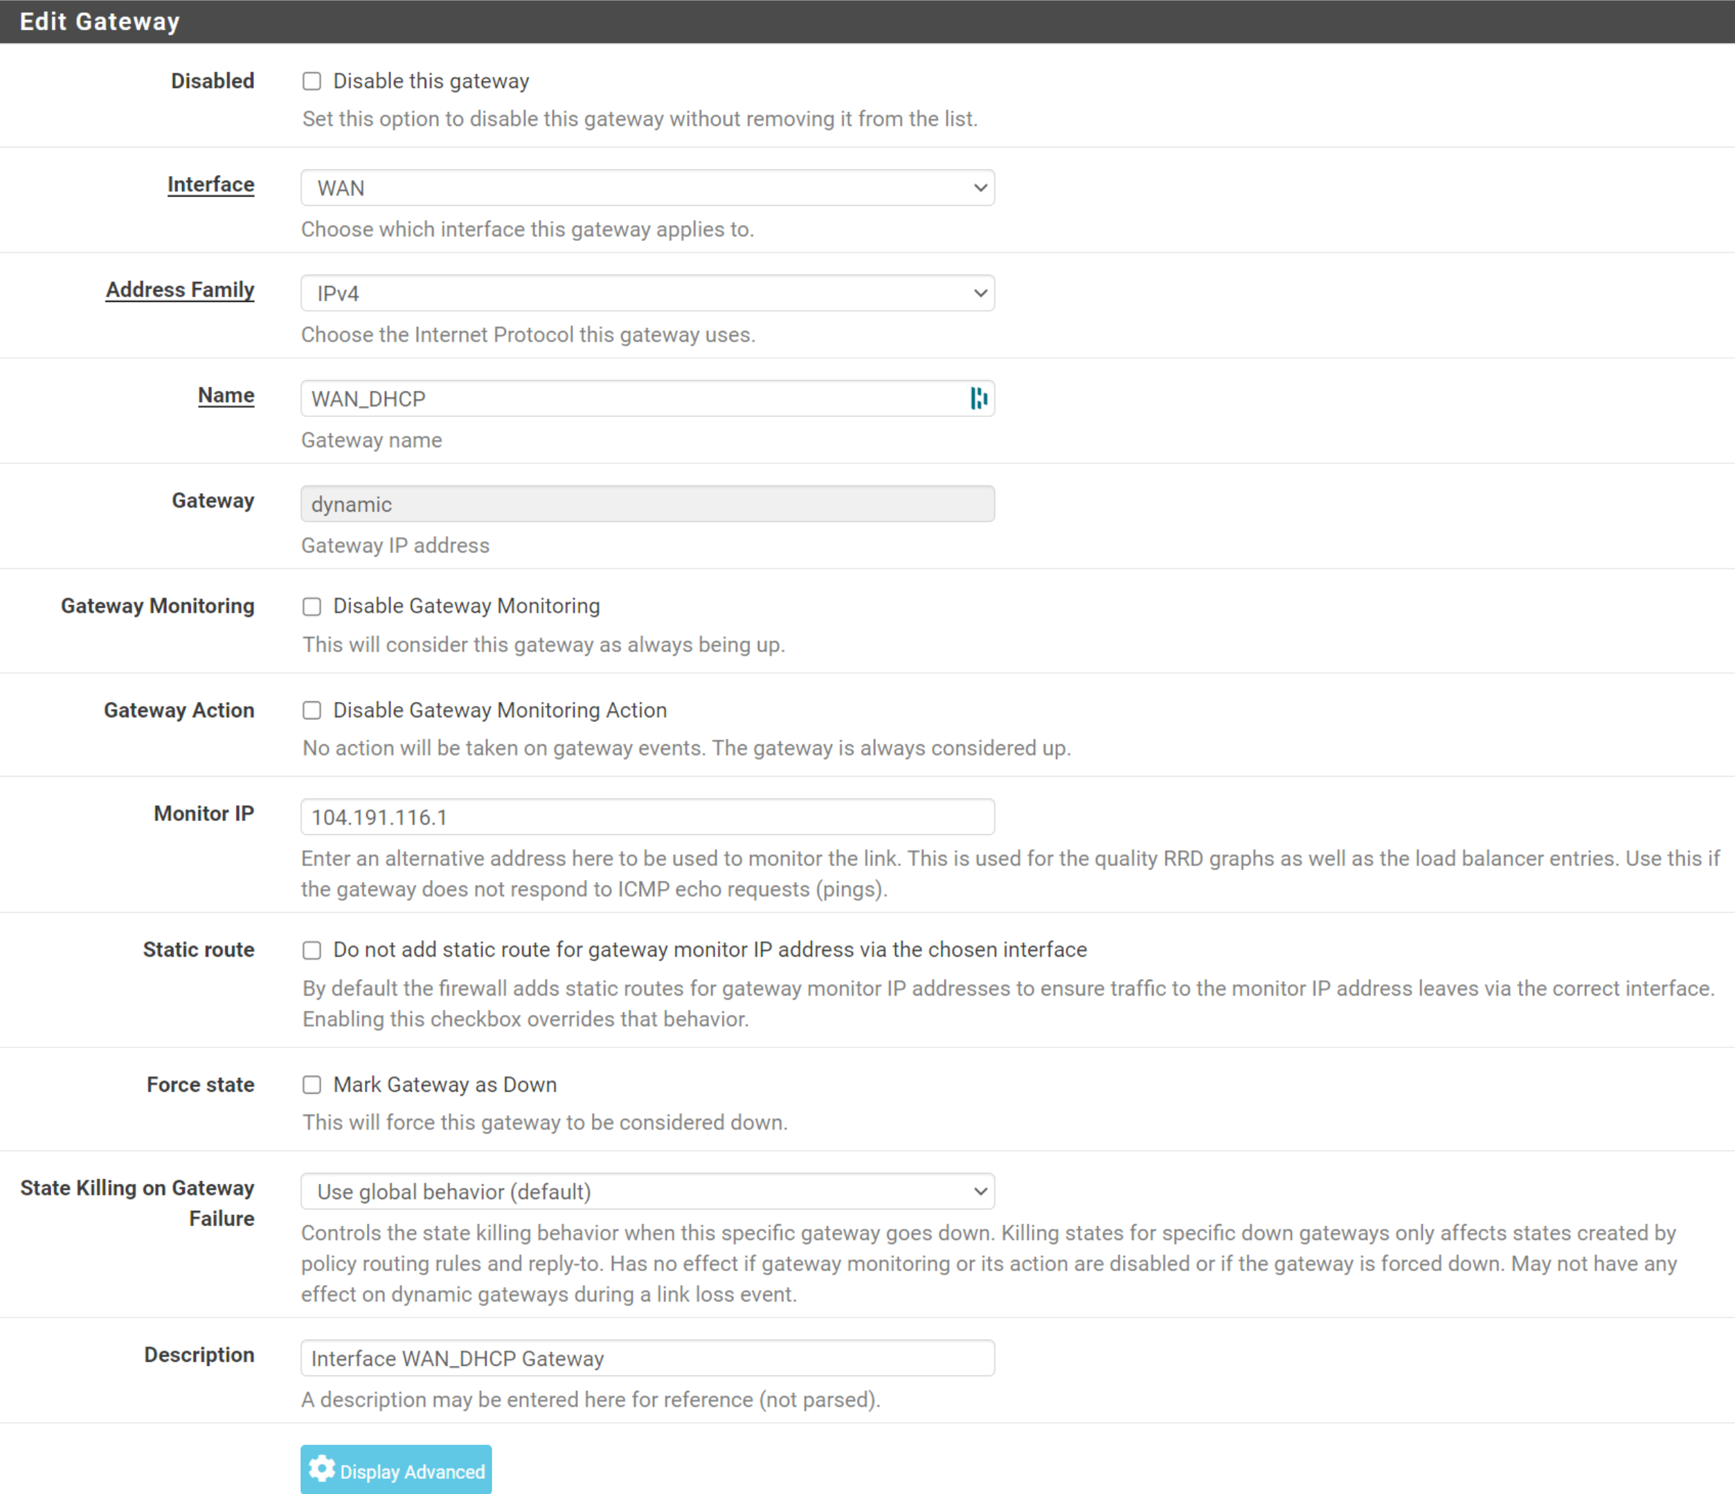This screenshot has width=1735, height=1494.
Task: Click the Monitor IP input field
Action: point(647,816)
